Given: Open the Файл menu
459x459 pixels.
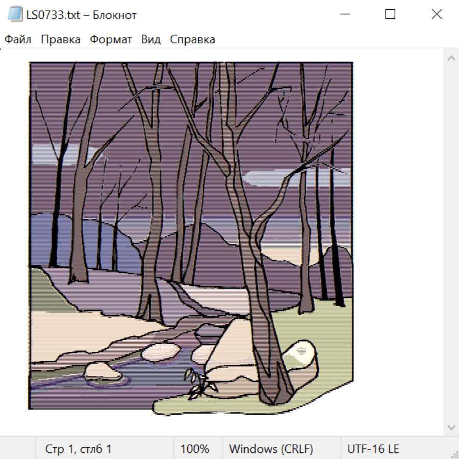Looking at the screenshot, I should tap(18, 39).
